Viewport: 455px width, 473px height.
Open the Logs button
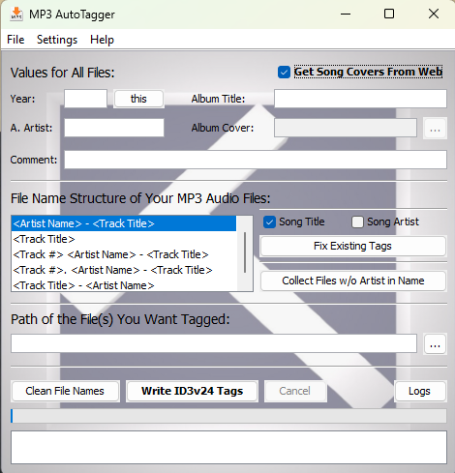coord(420,391)
